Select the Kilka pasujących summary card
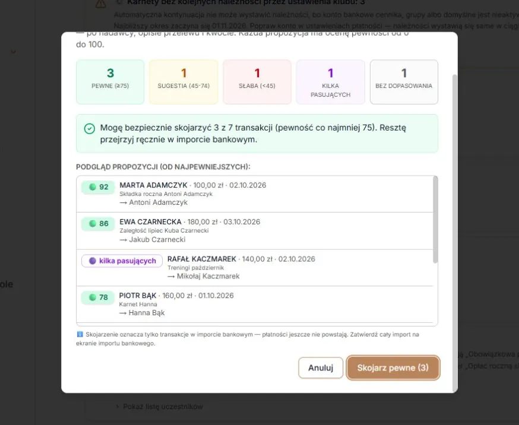519x425 pixels. tap(330, 82)
